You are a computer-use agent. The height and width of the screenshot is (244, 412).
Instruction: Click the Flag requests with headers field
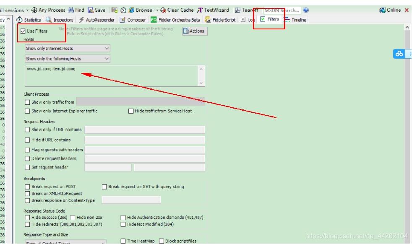pos(144,150)
